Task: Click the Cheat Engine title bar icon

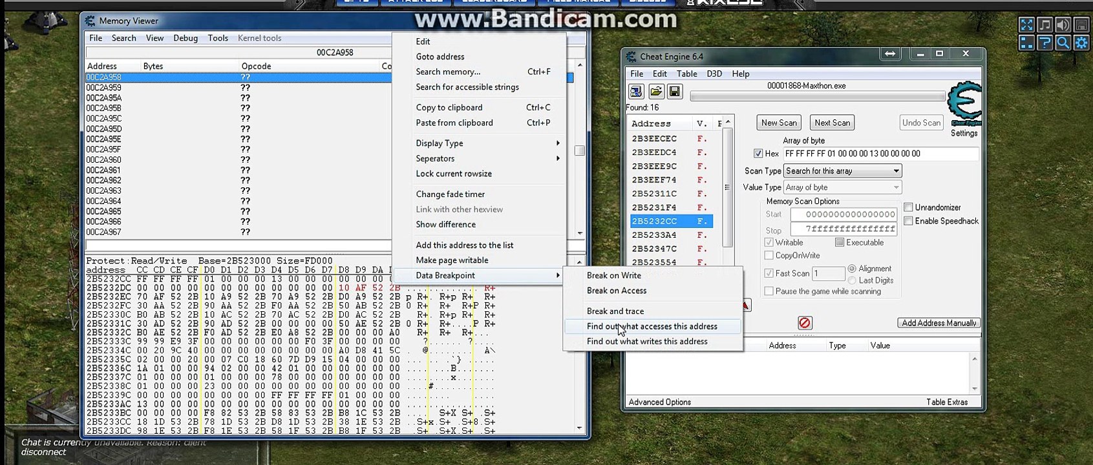Action: pos(631,57)
